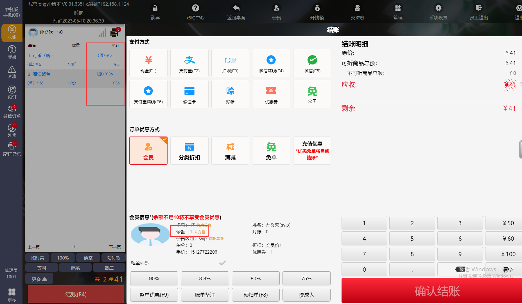This screenshot has width=522, height=304.
Task: Open 更多 at bottom of sidebar
Action: pyautogui.click(x=12, y=294)
